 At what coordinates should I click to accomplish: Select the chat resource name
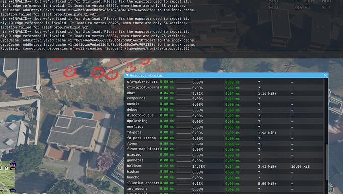coord(131,93)
